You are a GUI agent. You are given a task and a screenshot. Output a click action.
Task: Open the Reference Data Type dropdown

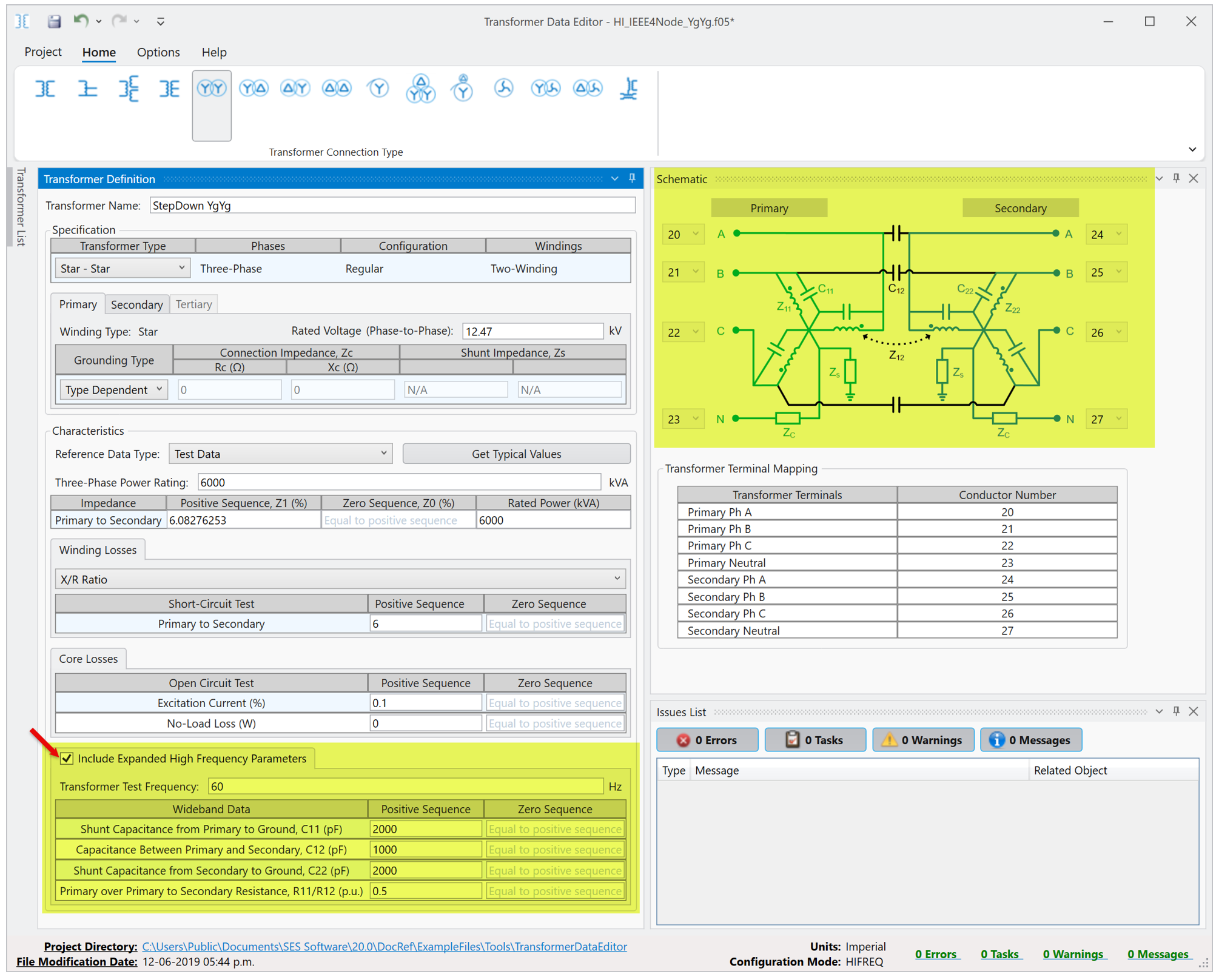[280, 454]
